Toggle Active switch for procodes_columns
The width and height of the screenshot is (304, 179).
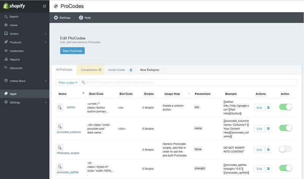pos(286,128)
